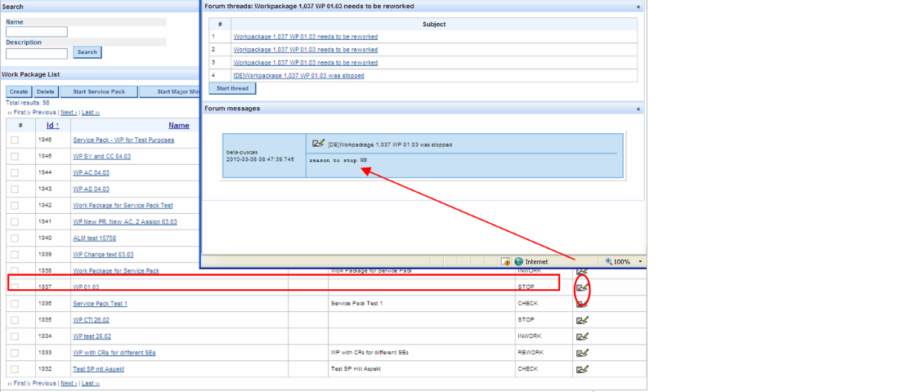Sort the list by Name column header
The width and height of the screenshot is (900, 392).
pos(178,125)
